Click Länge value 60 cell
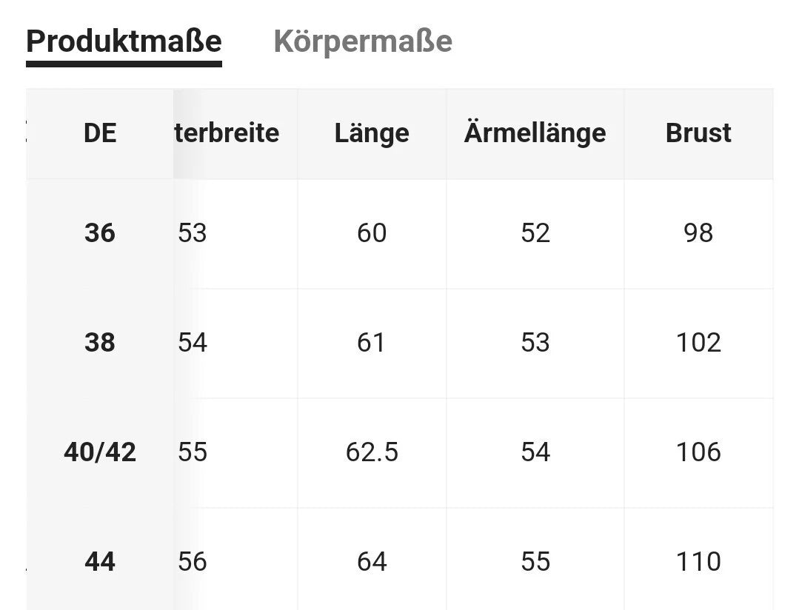This screenshot has width=799, height=610. coord(372,233)
